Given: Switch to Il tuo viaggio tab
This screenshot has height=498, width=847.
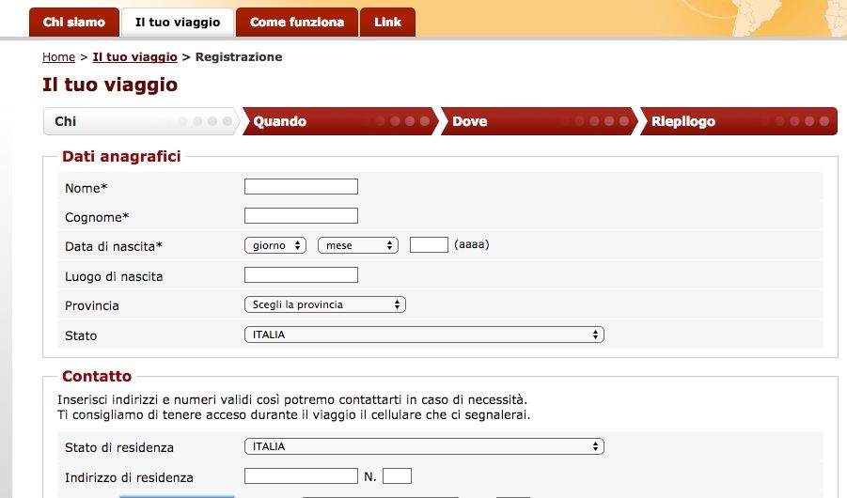Looking at the screenshot, I should [x=178, y=23].
